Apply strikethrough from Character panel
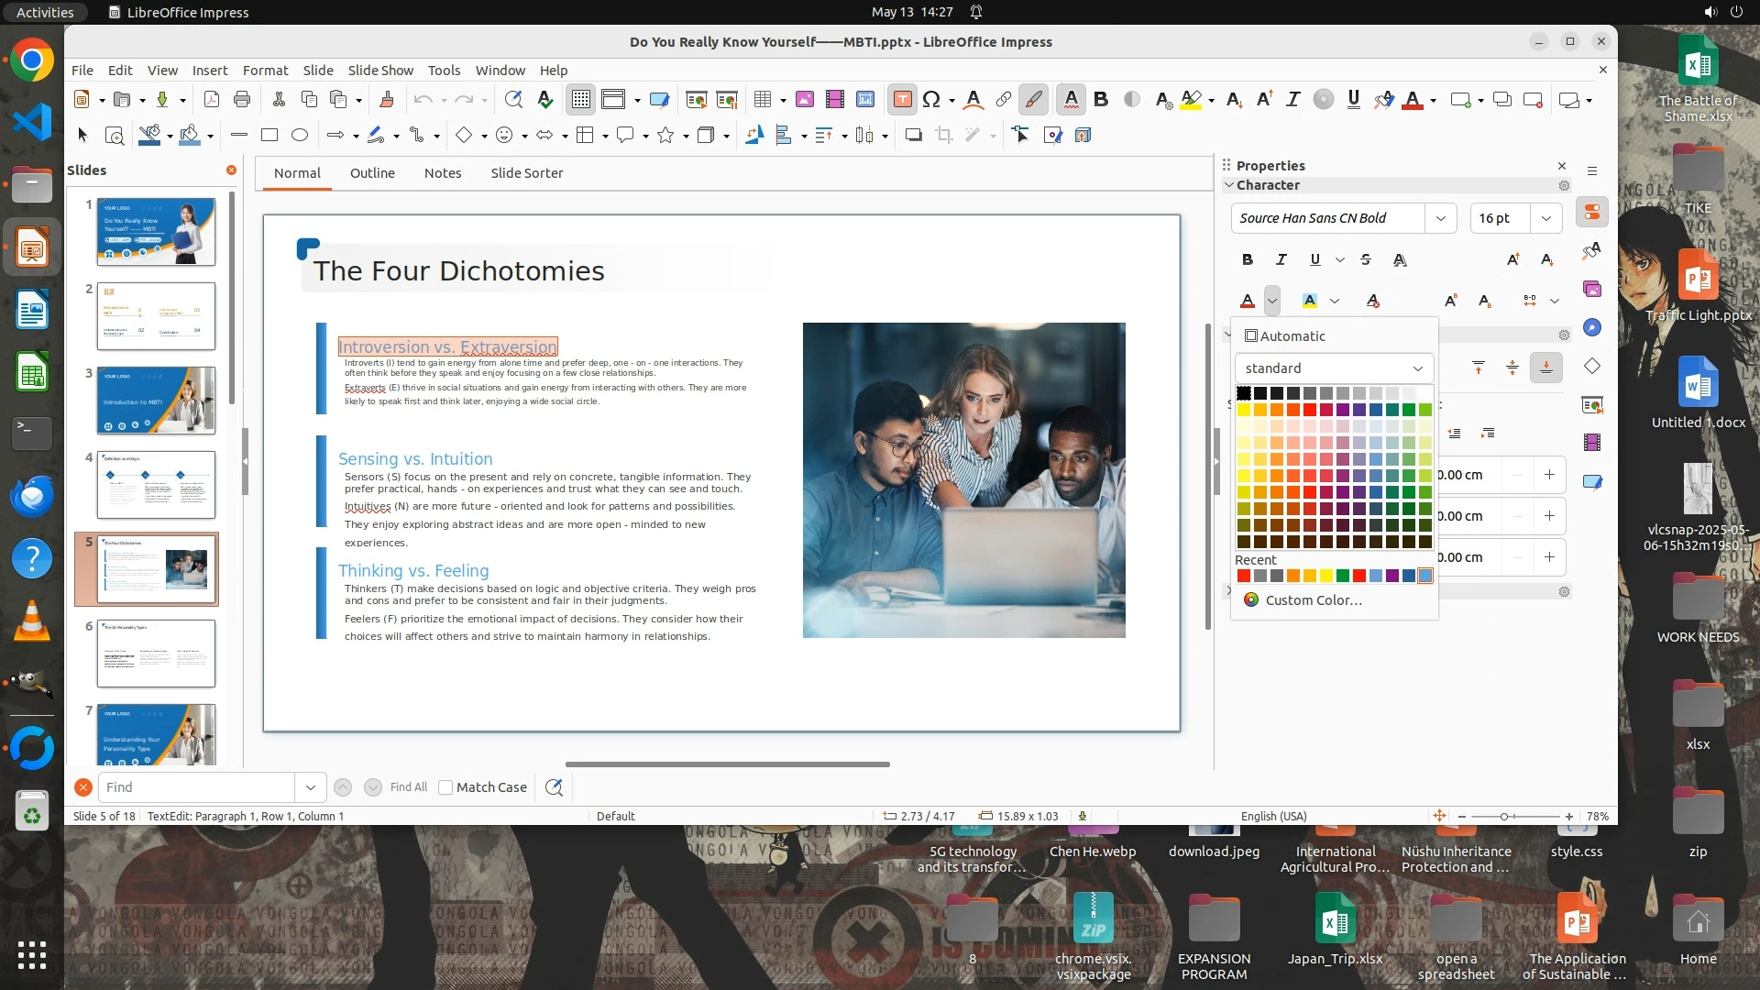 [1366, 259]
